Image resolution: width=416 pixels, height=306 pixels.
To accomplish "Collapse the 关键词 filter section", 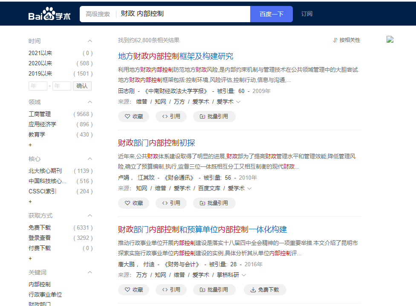I will 90,272.
